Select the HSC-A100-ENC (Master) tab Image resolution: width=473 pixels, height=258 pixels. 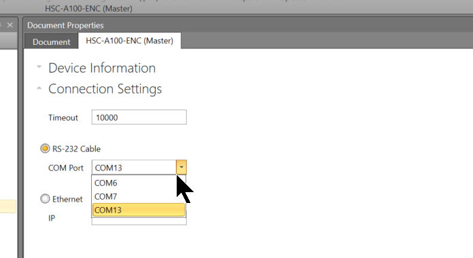(x=129, y=41)
